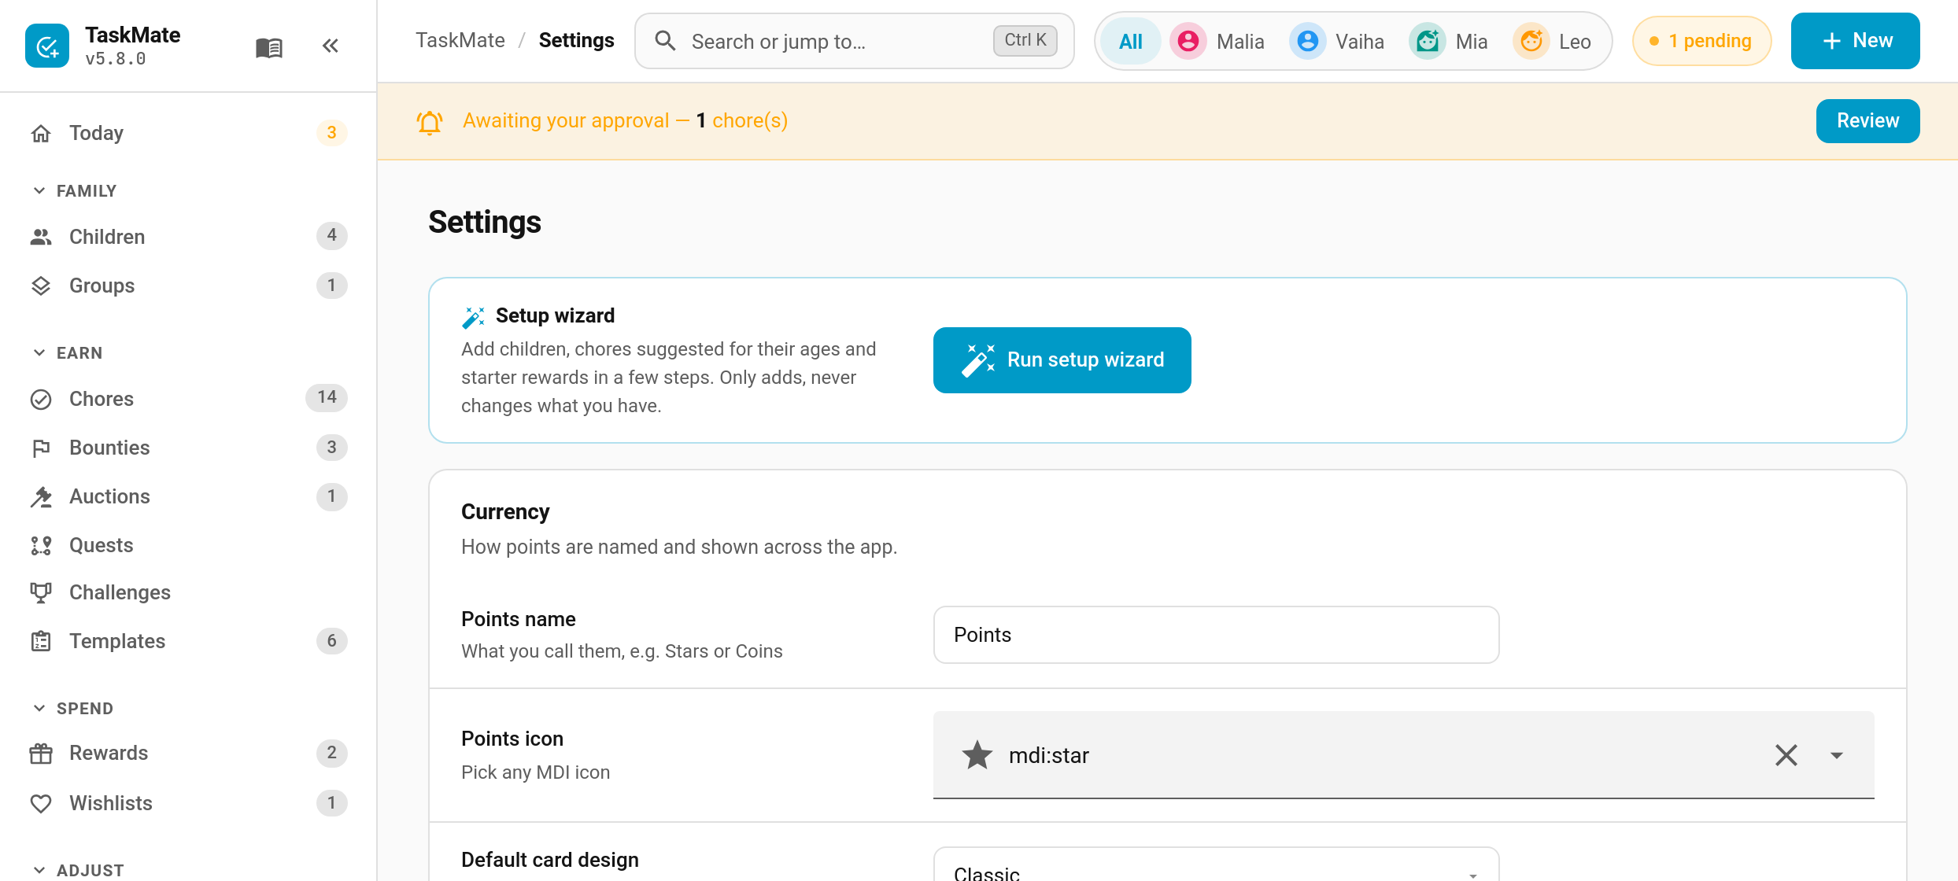Viewport: 1958px width, 881px height.
Task: Click the Templates clipboard icon
Action: tap(41, 641)
